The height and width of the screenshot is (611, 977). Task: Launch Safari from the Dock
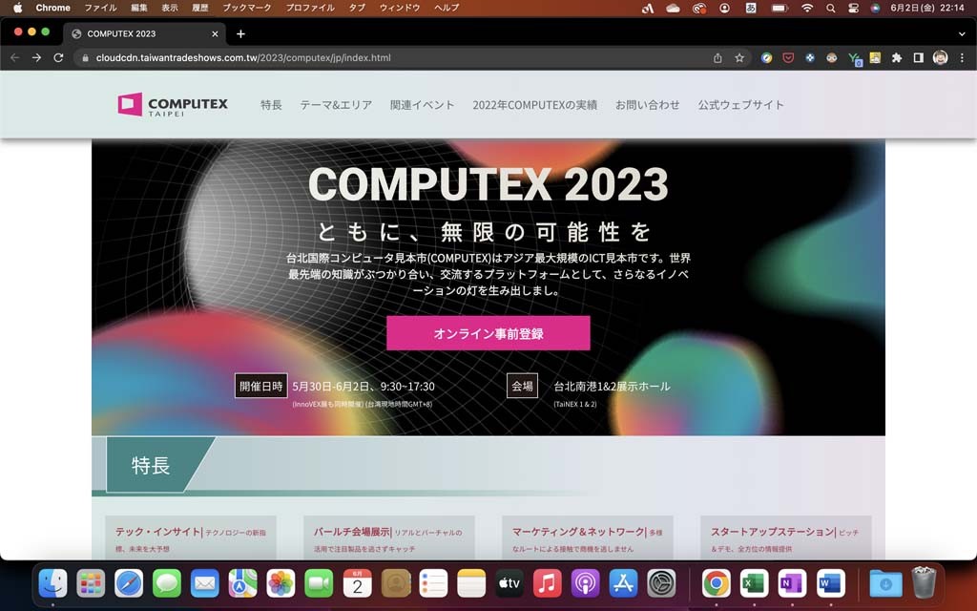[129, 583]
